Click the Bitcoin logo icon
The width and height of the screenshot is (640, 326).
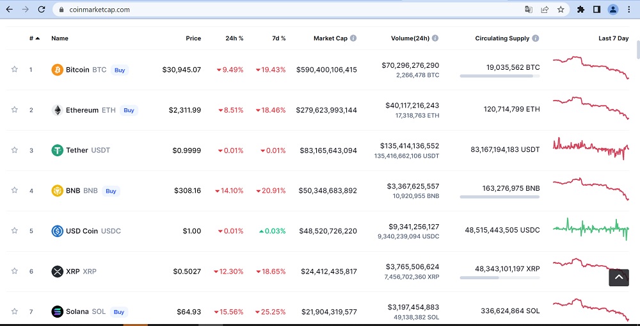click(57, 70)
